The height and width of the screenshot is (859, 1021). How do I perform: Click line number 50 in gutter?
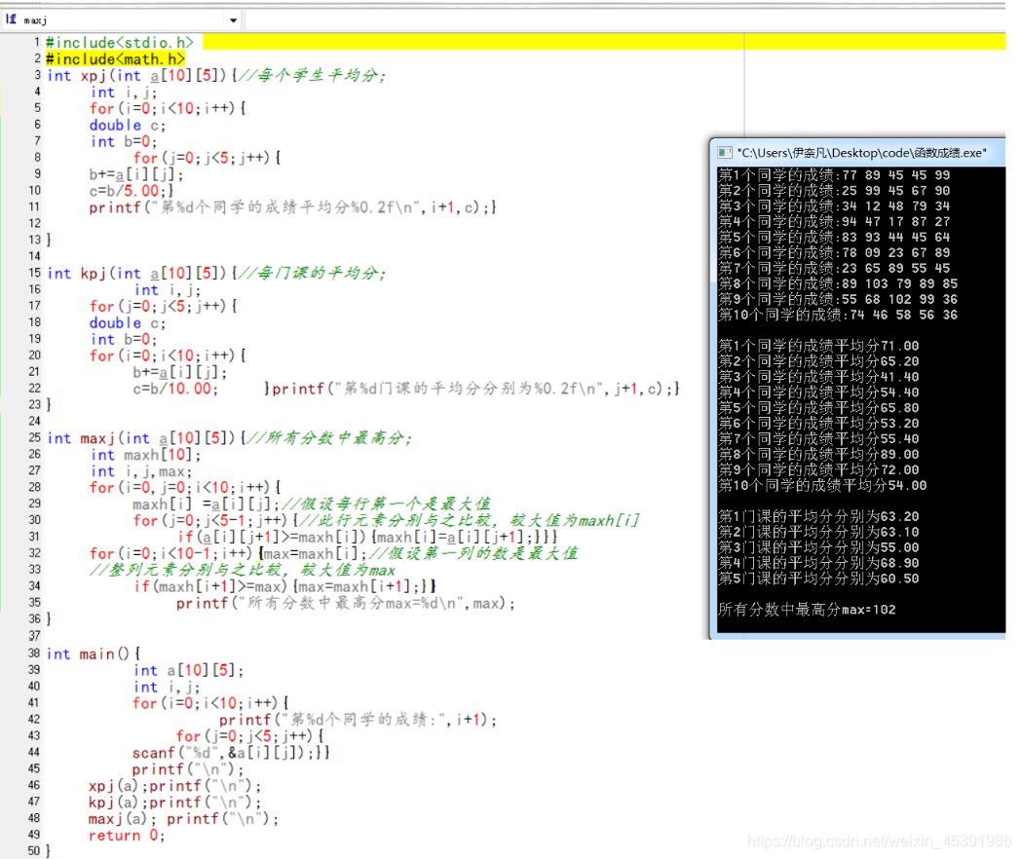click(34, 850)
